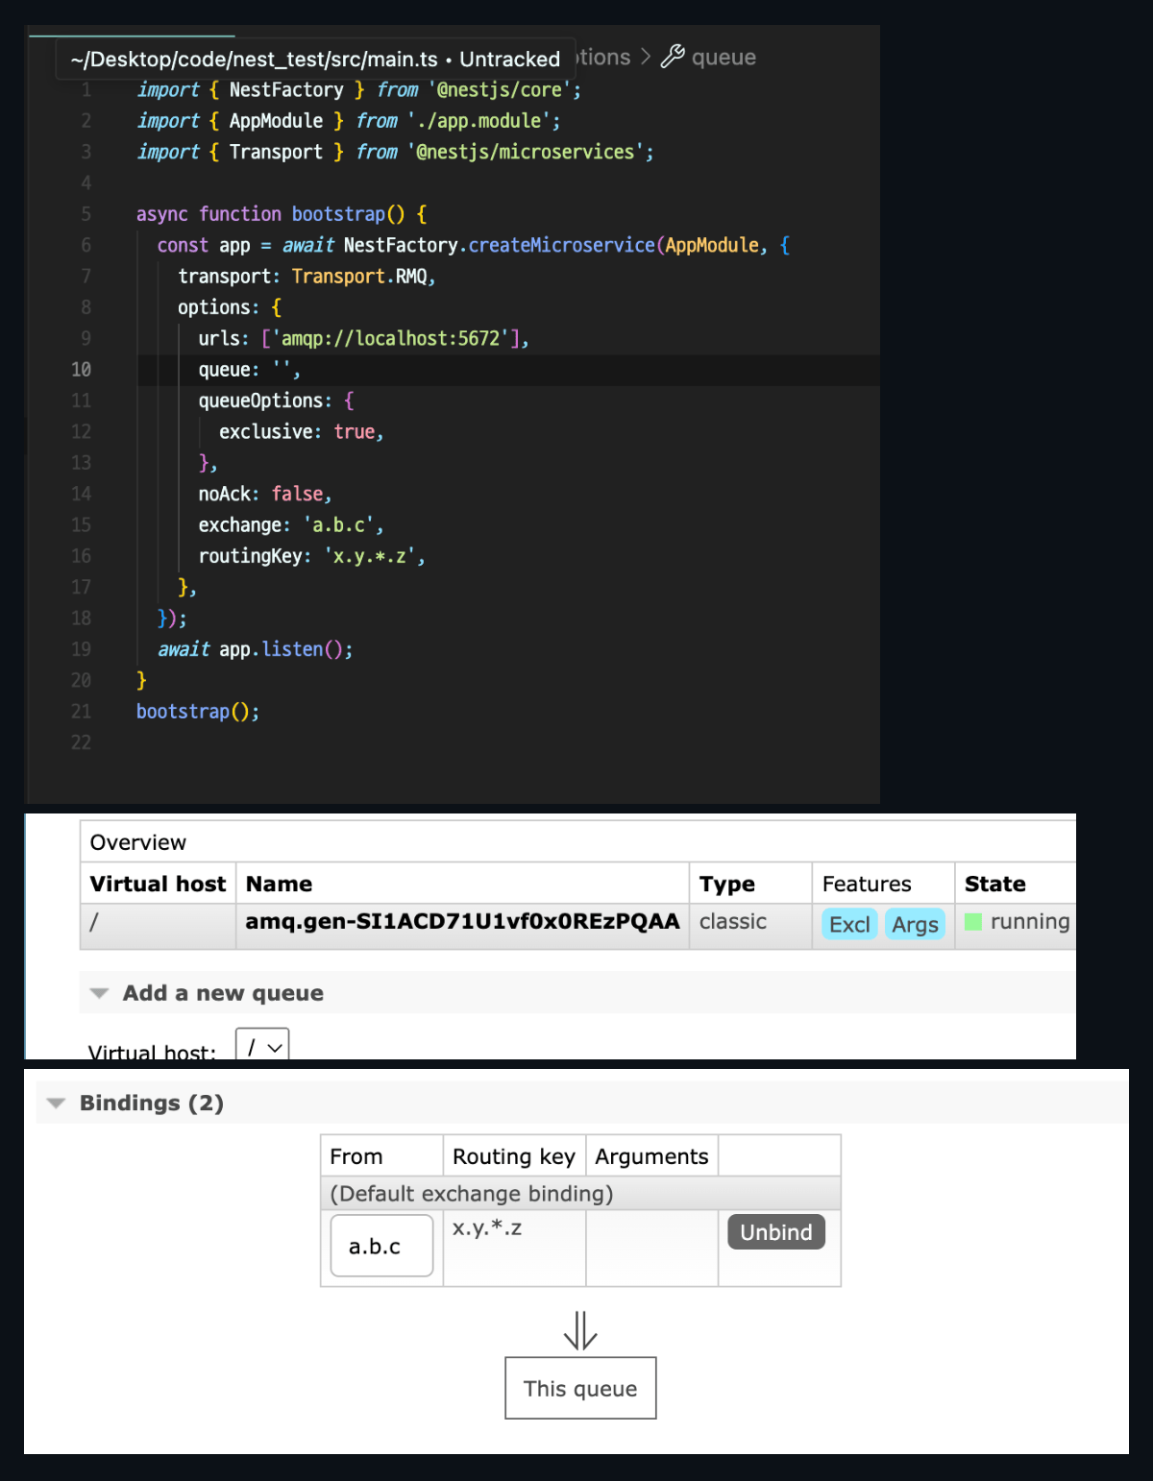The height and width of the screenshot is (1481, 1153).
Task: Click the routingKey 'x.y.*.z' code line
Action: click(312, 556)
